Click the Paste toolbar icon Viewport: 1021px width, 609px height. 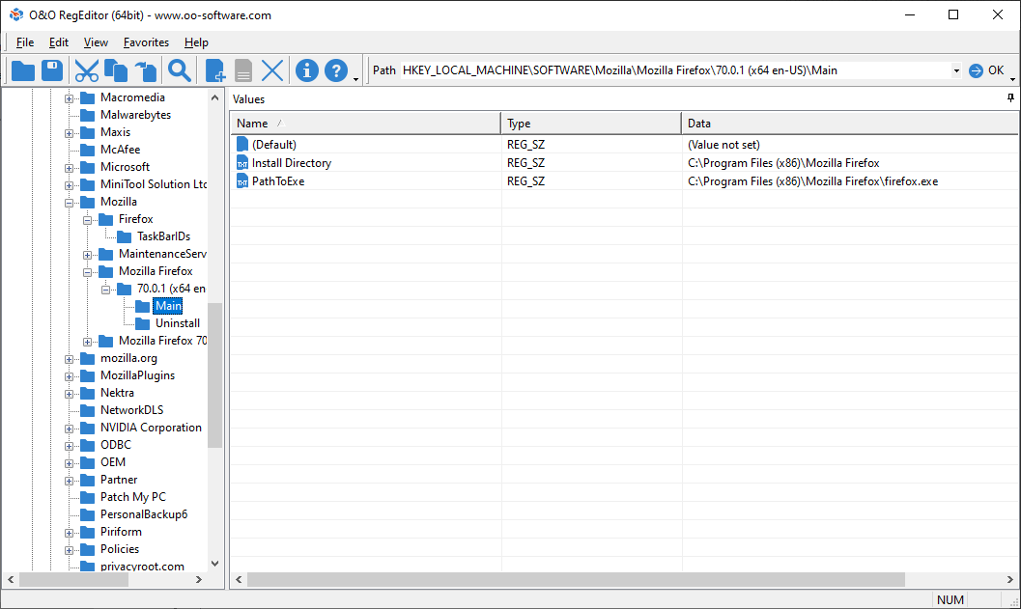click(146, 70)
